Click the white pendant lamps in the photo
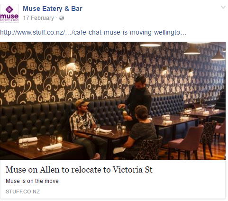 [x=192, y=50]
